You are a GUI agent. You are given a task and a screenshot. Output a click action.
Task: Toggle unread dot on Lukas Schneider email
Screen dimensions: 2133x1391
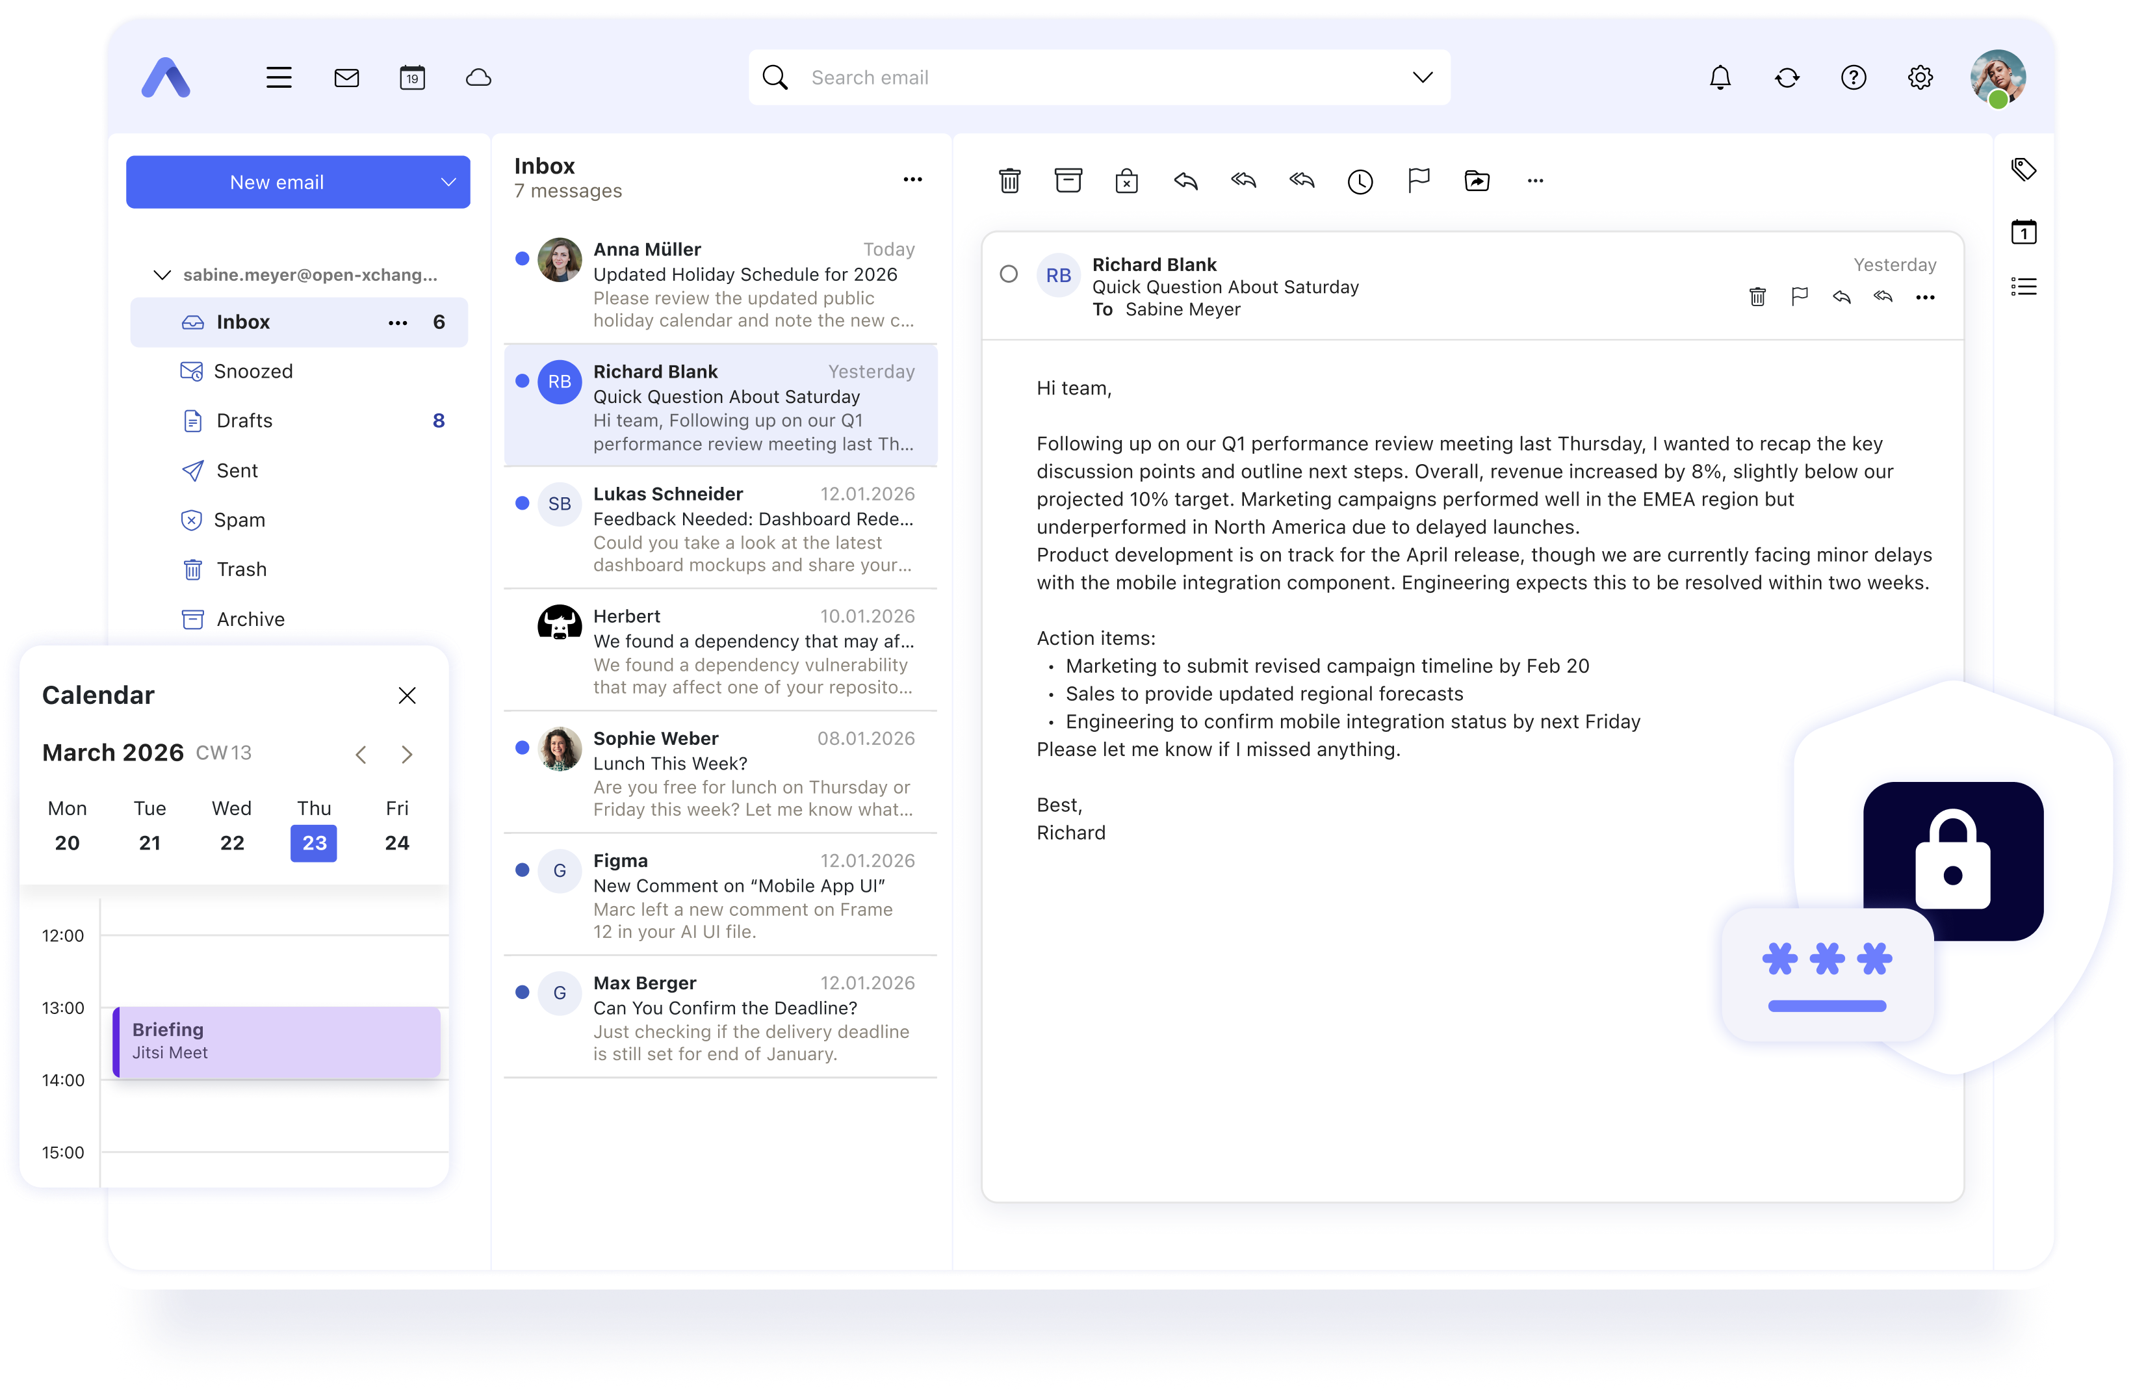click(x=522, y=504)
